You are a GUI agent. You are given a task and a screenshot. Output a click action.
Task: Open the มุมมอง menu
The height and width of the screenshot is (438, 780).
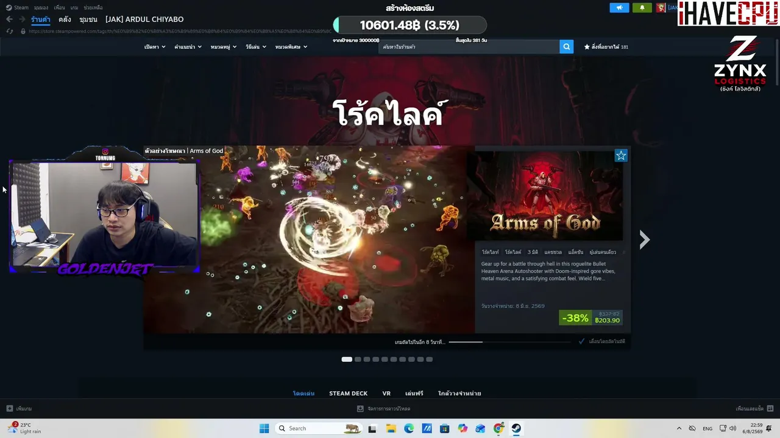point(41,8)
